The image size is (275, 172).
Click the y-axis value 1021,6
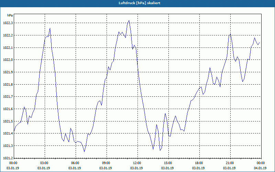coord(8,109)
